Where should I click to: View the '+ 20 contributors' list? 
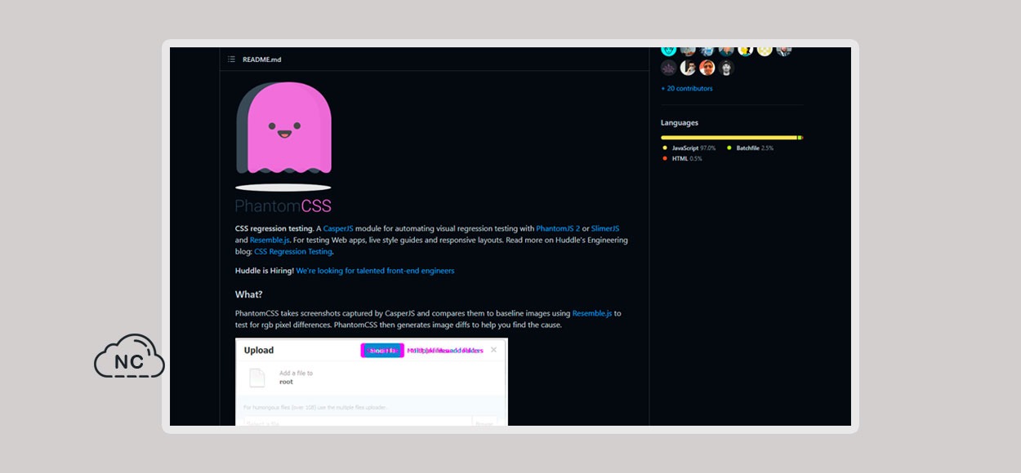[687, 88]
